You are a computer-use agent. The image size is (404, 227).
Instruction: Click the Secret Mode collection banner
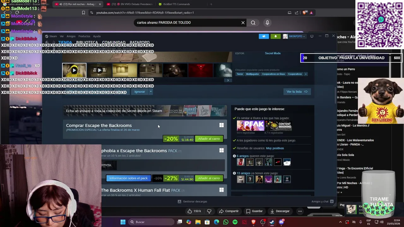[x=145, y=111]
